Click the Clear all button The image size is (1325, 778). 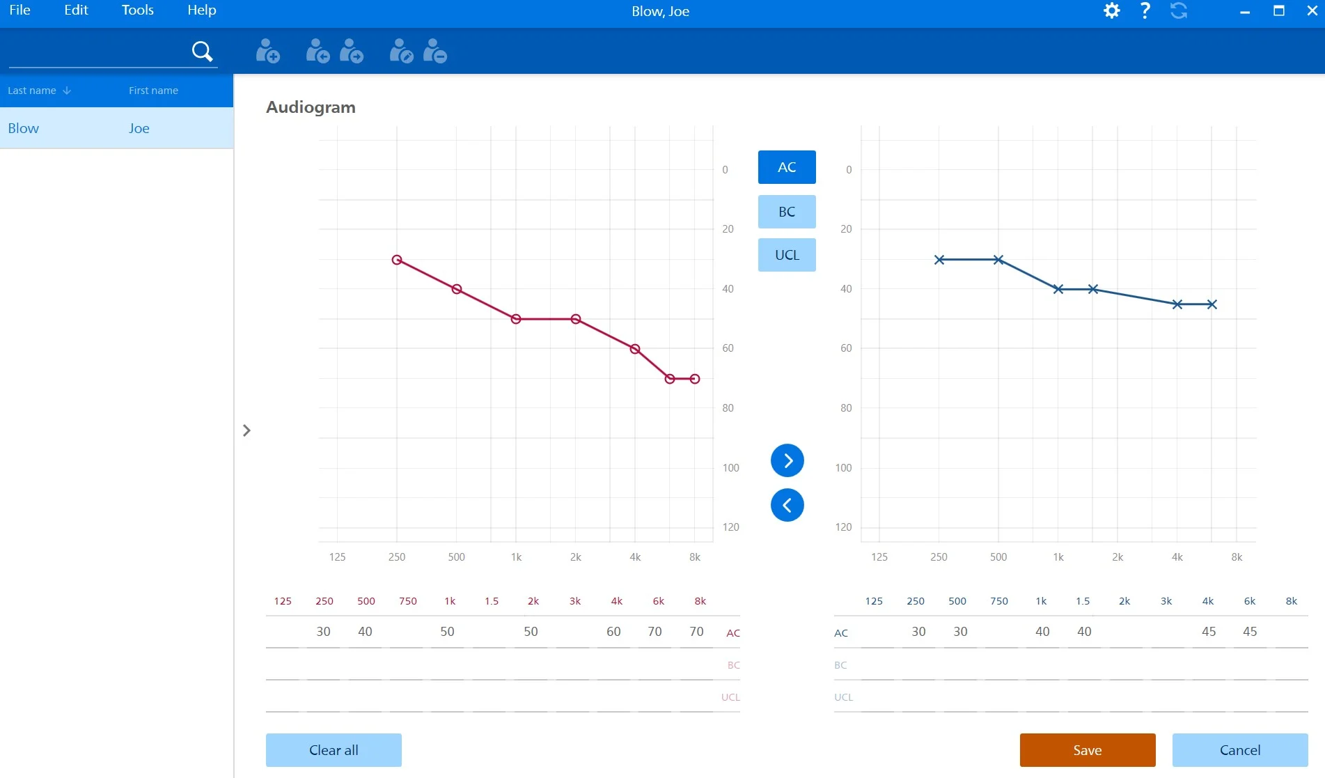point(334,750)
